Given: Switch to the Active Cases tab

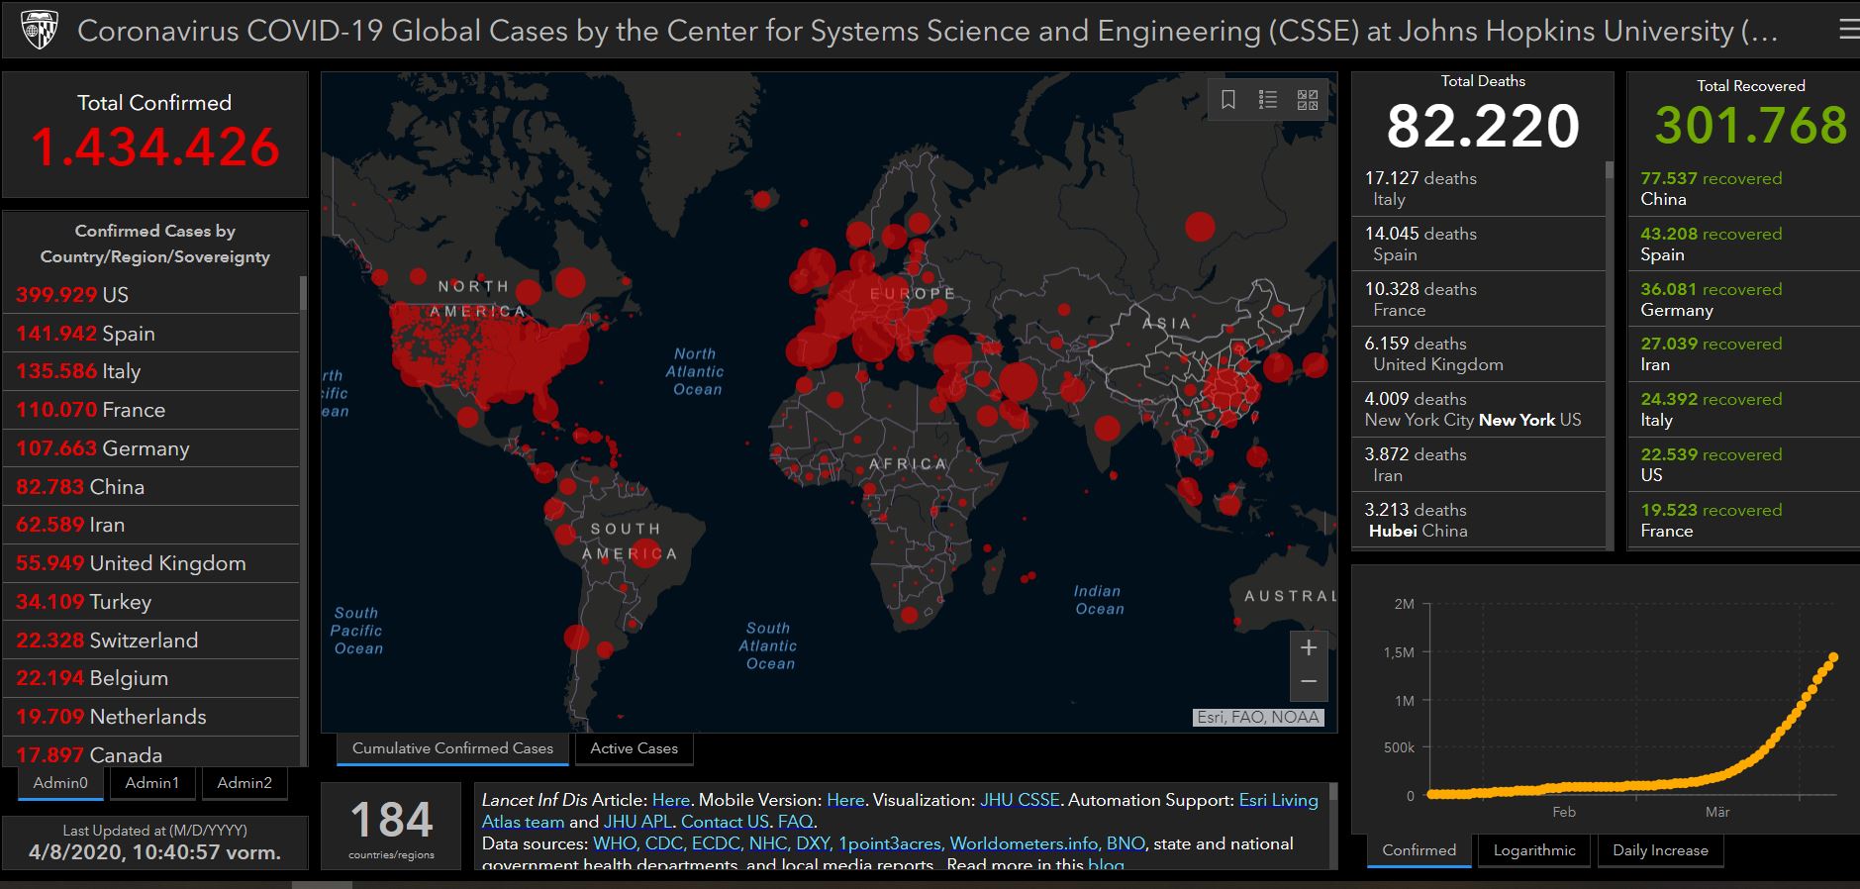Looking at the screenshot, I should tap(634, 748).
